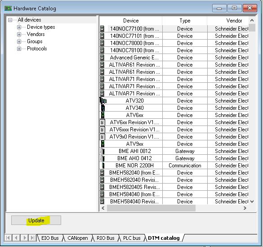
Task: Click the ATV340 drive icon
Action: (103, 108)
